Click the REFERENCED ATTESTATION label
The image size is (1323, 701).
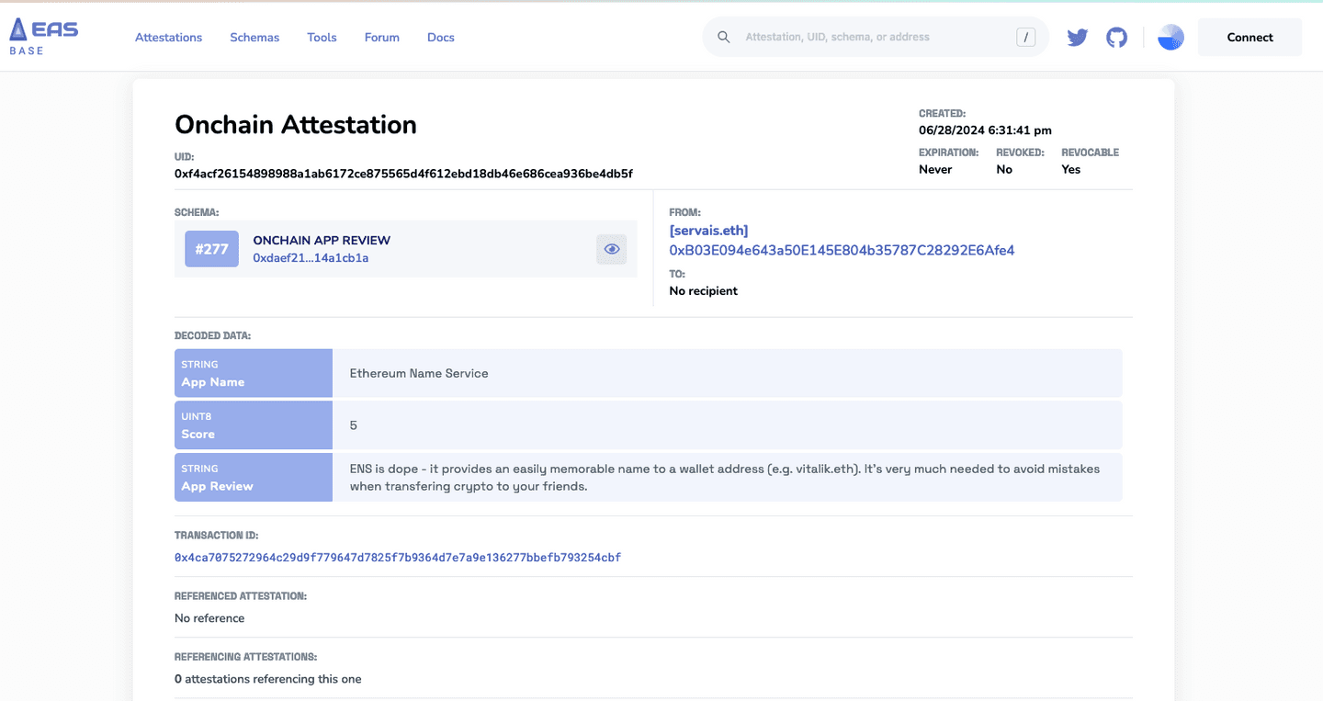coord(241,596)
